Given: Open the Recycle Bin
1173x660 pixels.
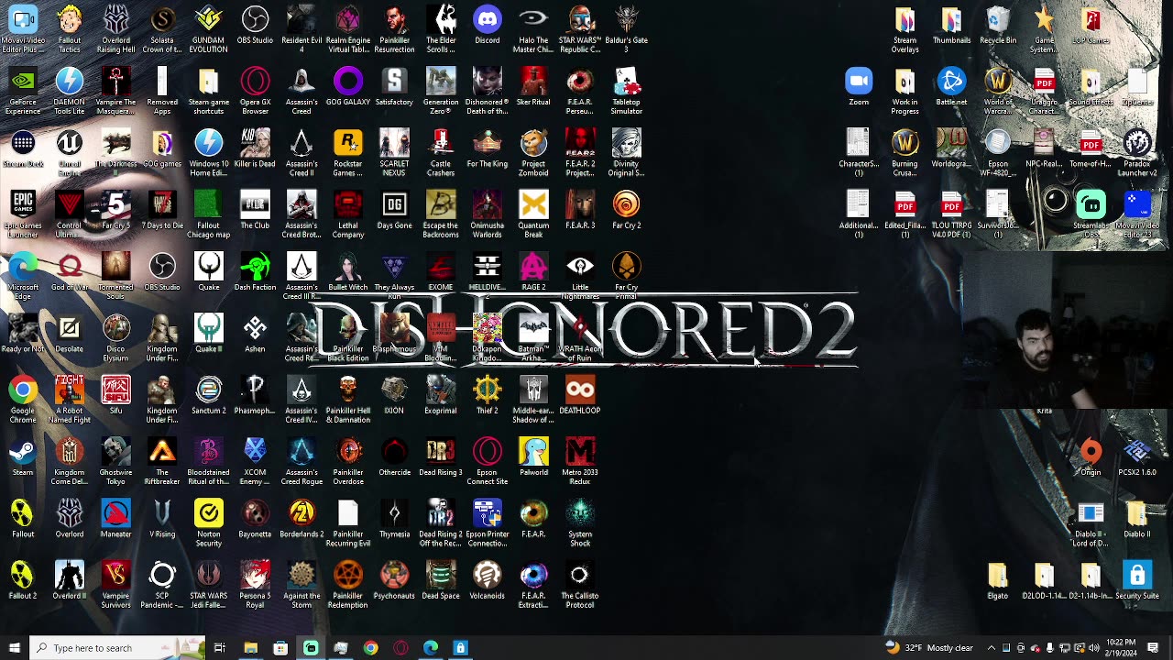Looking at the screenshot, I should point(998,25).
